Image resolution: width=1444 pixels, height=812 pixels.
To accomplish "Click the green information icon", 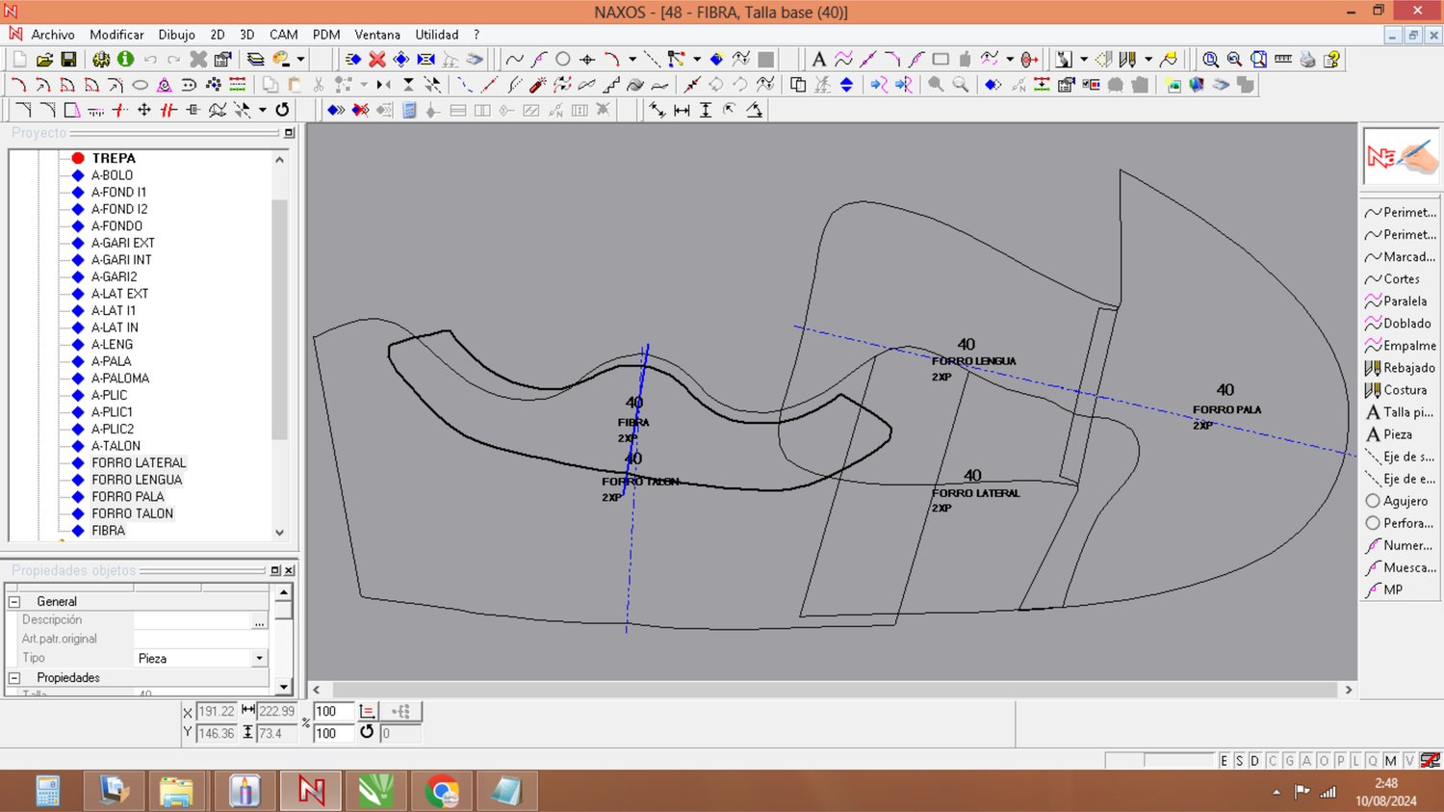I will point(125,60).
